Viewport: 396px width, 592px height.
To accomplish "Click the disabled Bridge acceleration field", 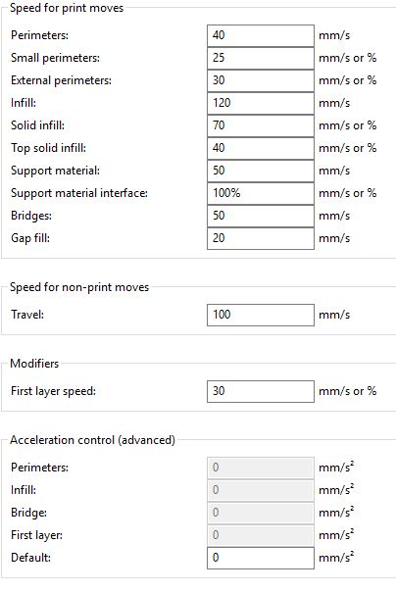I will [261, 513].
